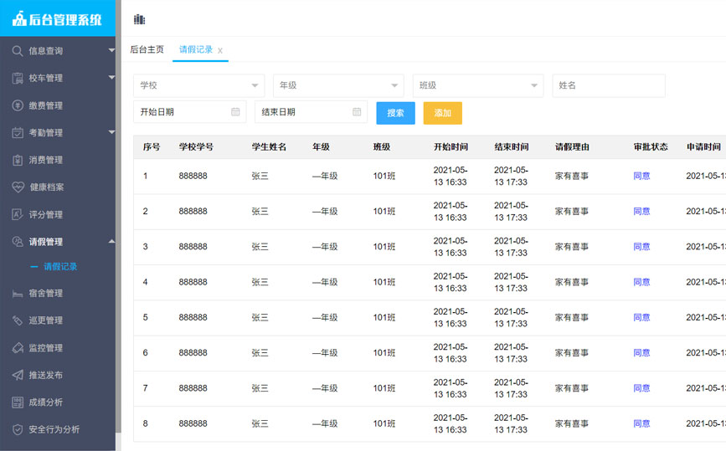Click 同意 status link in row 8
Screen dimensions: 726x451
[x=641, y=423]
